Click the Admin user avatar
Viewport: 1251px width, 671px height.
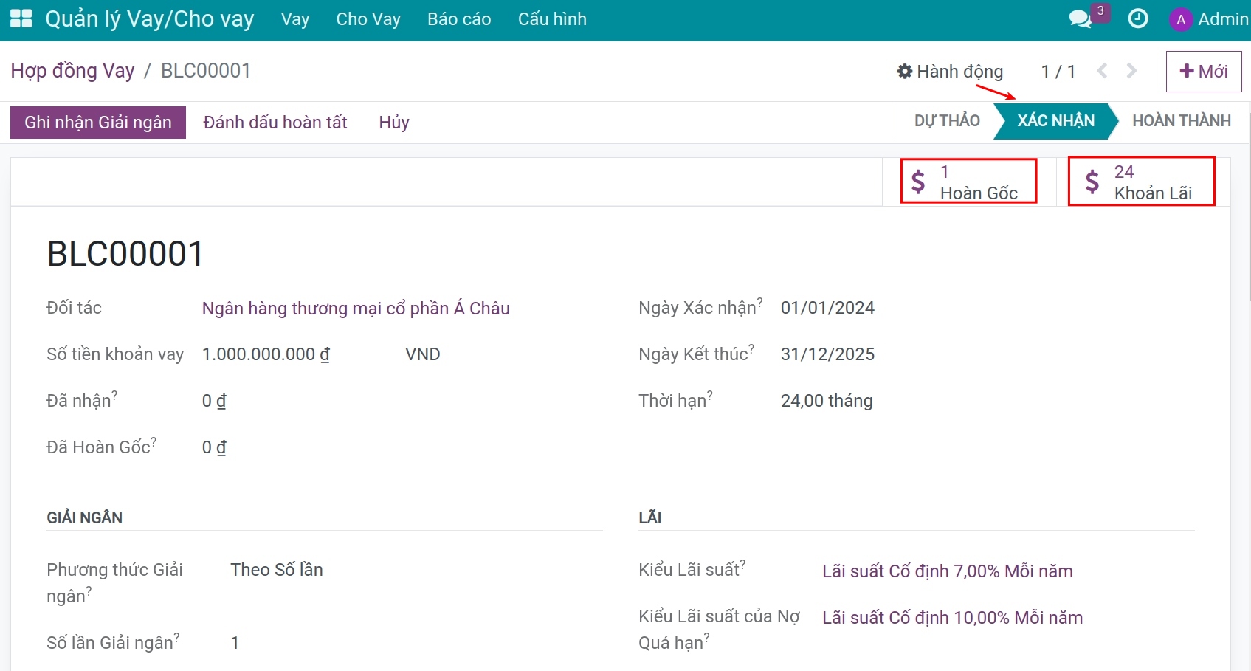coord(1181,19)
